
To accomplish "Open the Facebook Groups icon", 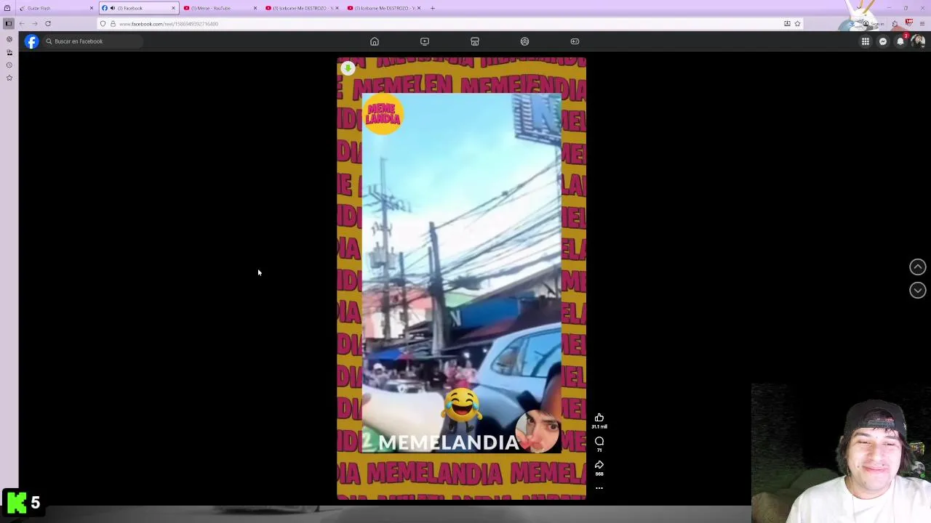I will coord(524,41).
